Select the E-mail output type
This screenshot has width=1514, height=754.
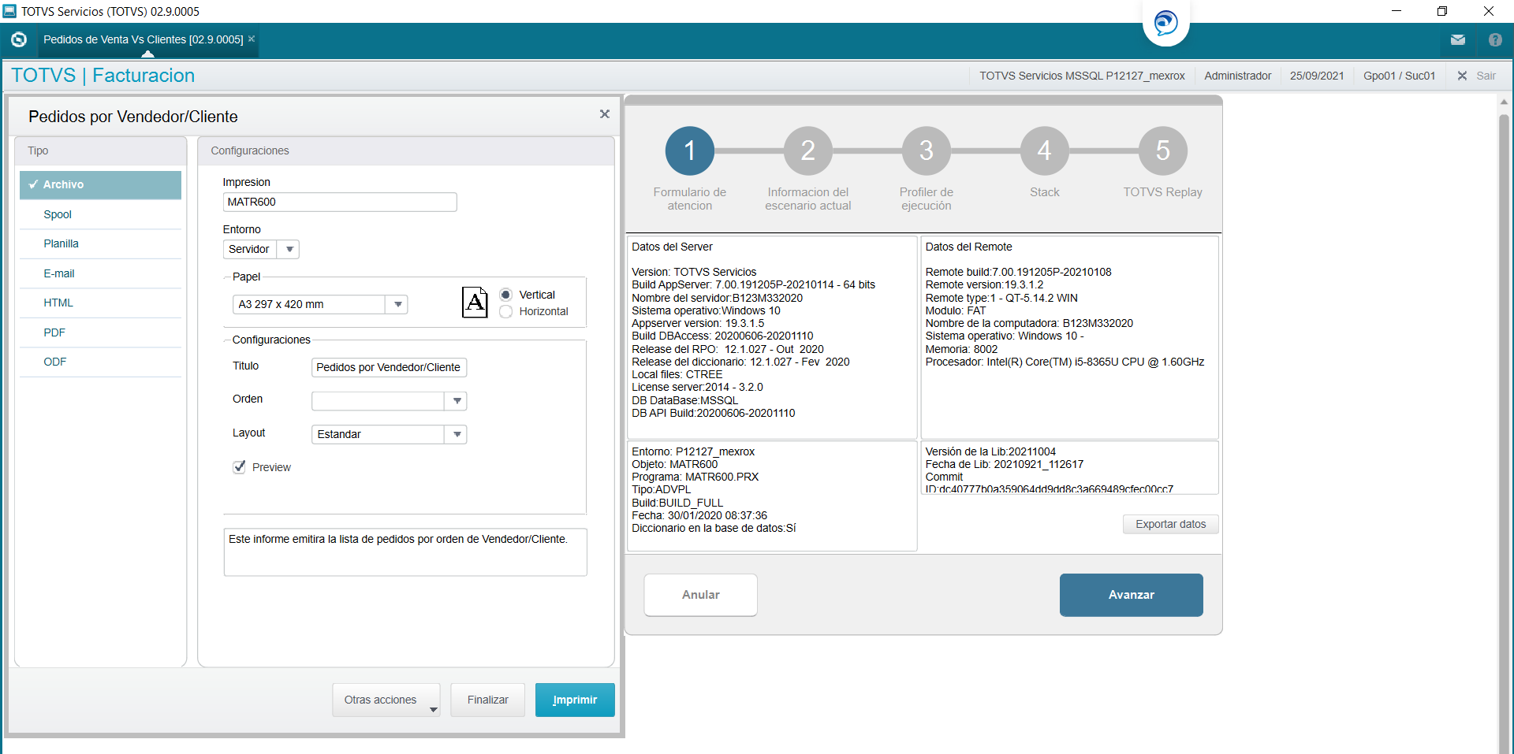coord(101,273)
